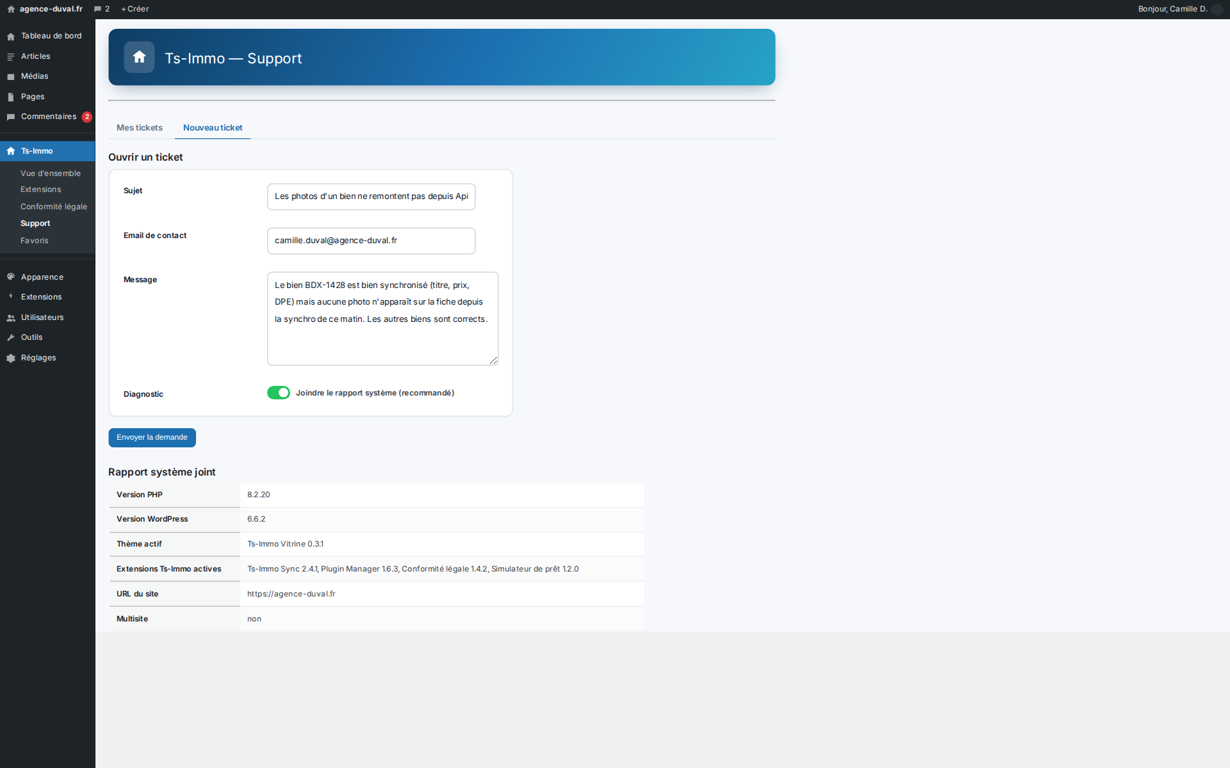The height and width of the screenshot is (768, 1230).
Task: Click into the Email de contact field
Action: click(371, 241)
